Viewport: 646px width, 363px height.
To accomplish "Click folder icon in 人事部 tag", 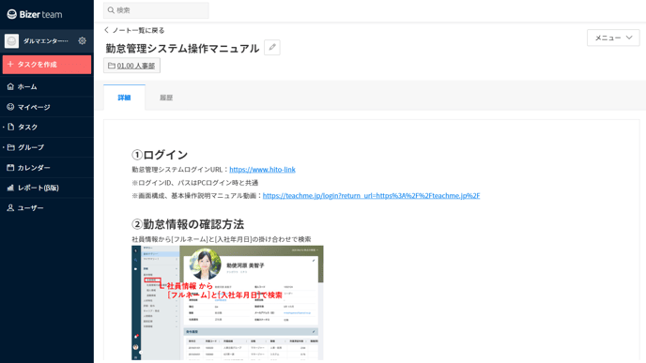I will [x=111, y=66].
